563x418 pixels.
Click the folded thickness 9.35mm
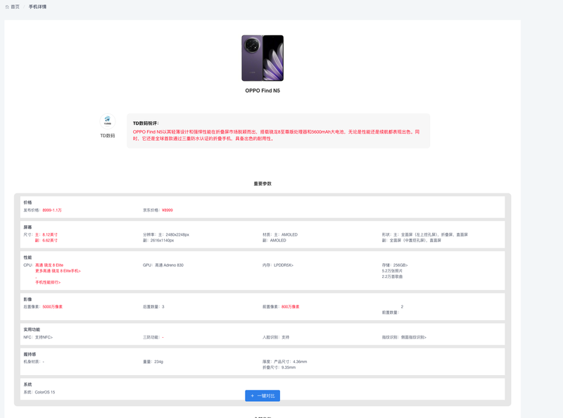point(289,367)
